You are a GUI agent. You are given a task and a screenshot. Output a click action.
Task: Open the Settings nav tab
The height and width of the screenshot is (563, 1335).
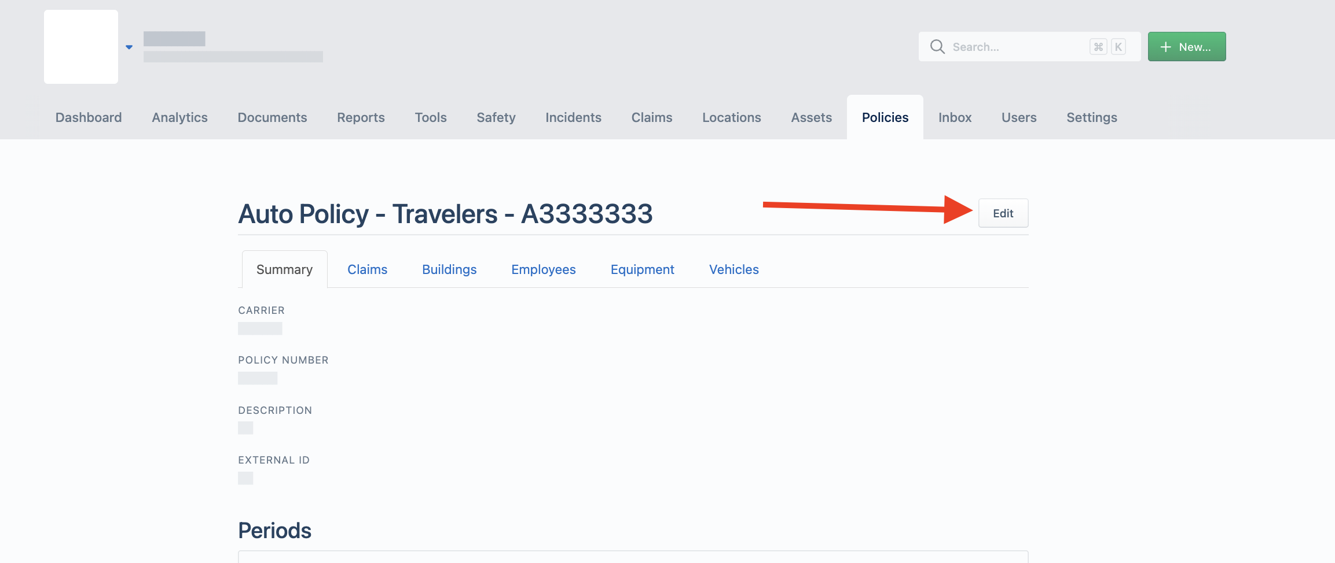click(x=1092, y=117)
